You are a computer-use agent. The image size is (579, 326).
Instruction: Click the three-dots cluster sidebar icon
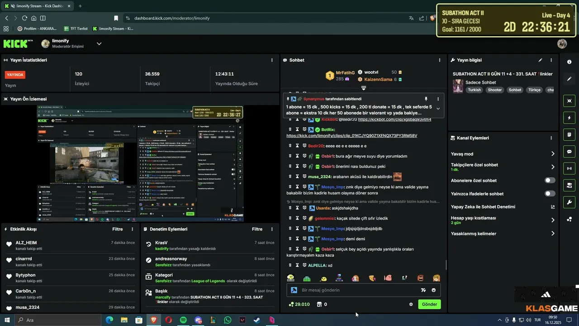pos(569,220)
